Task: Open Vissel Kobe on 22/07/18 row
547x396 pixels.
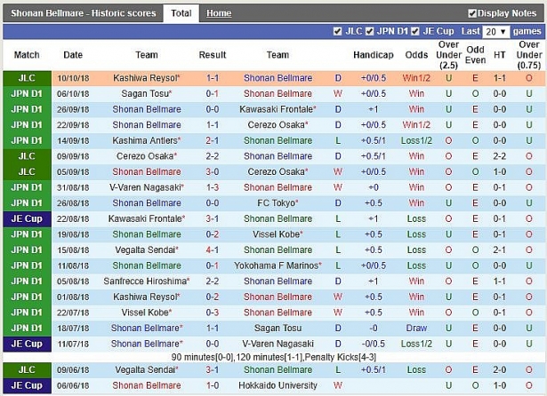Action: point(147,313)
